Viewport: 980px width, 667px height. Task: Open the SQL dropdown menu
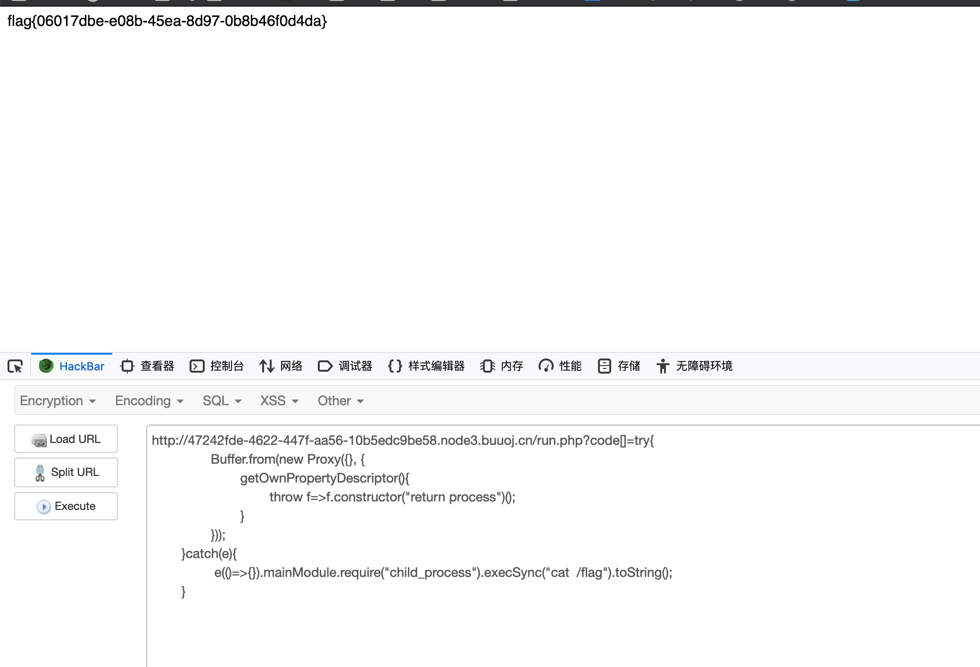[x=222, y=400]
